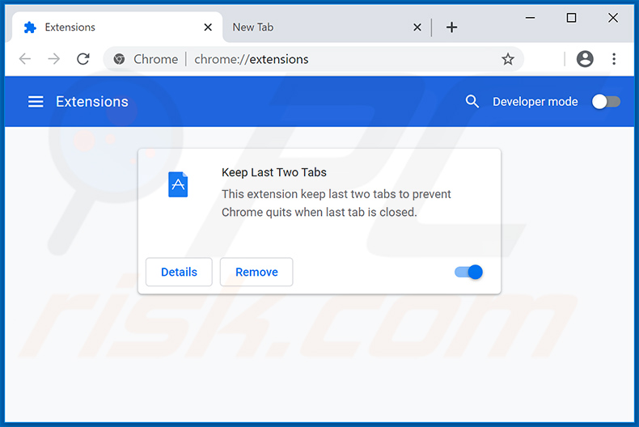639x427 pixels.
Task: Click the Keep Last Two Tabs extension icon
Action: [178, 184]
